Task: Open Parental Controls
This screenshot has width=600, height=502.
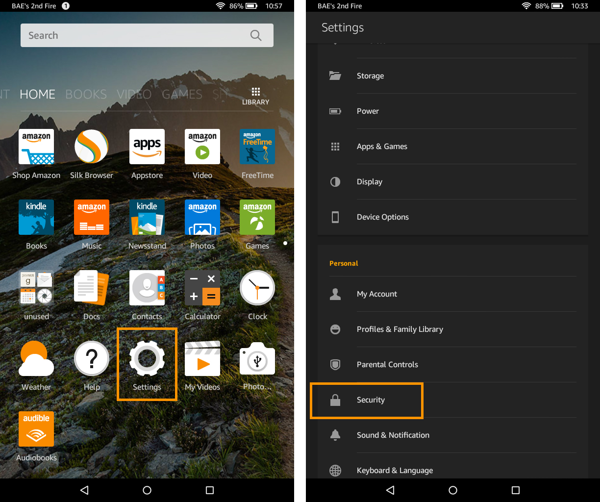Action: (453, 365)
